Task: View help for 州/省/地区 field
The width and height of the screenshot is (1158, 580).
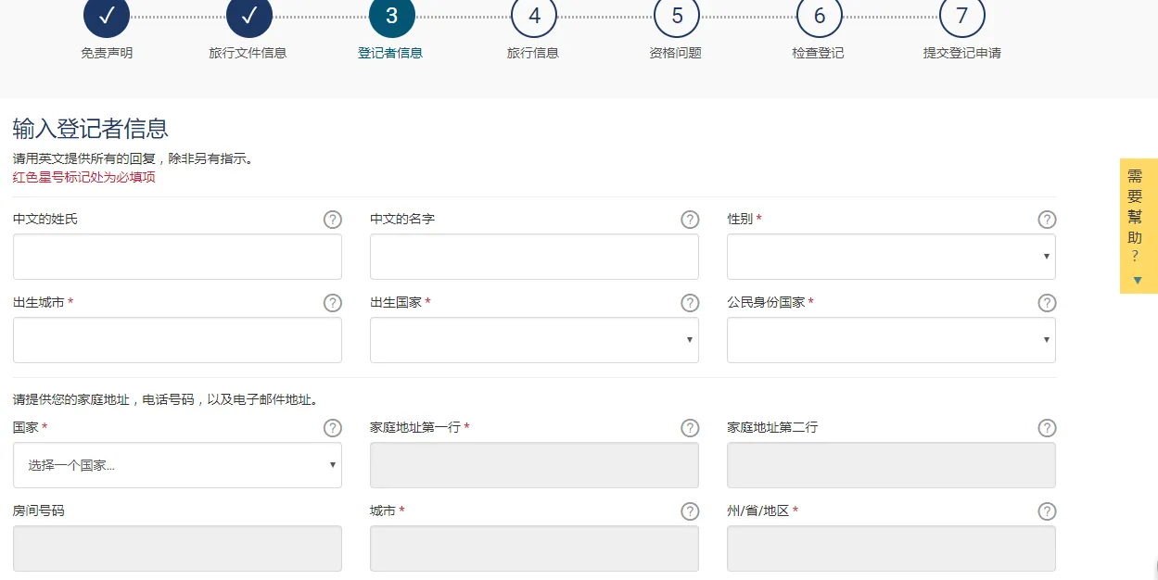Action: [1047, 511]
